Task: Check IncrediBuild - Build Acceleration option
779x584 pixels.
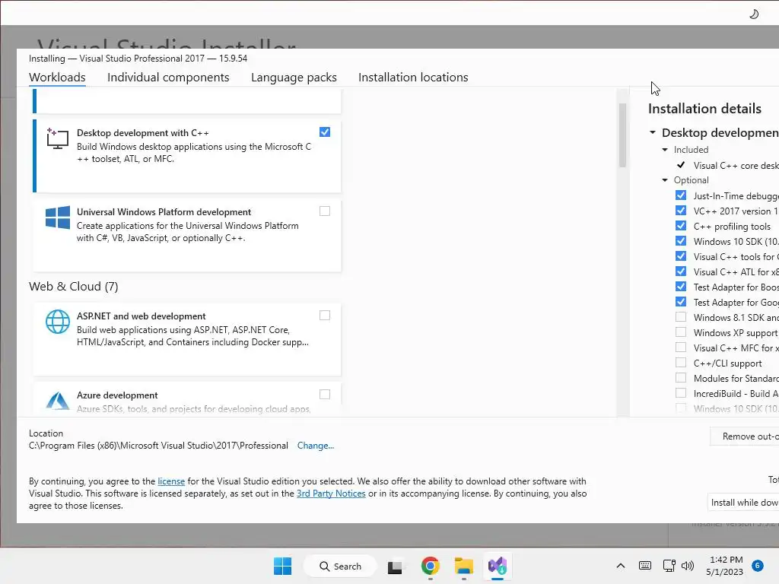Action: [681, 393]
